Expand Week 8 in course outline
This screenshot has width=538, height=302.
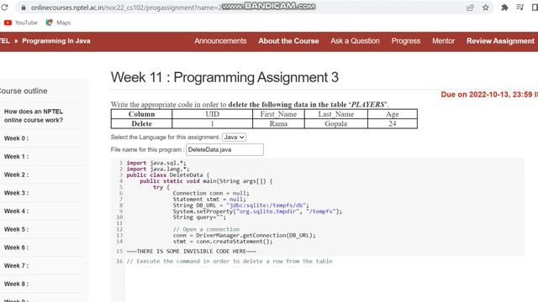click(17, 284)
